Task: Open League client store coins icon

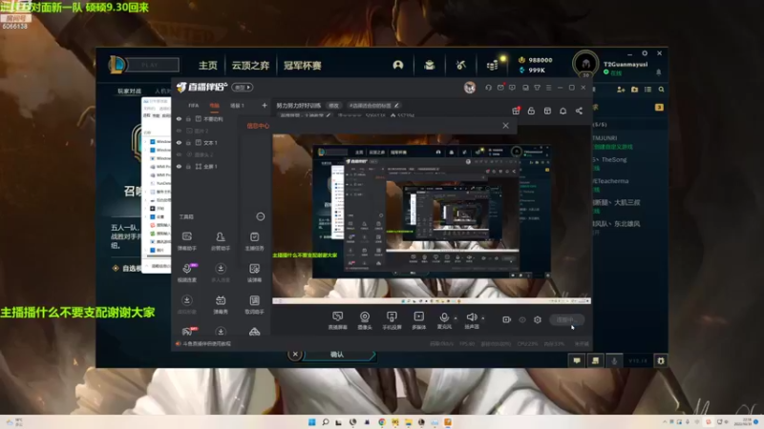Action: coord(493,65)
